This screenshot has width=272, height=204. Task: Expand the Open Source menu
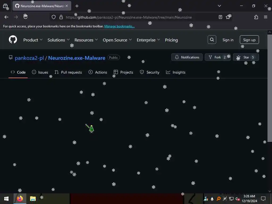[117, 40]
